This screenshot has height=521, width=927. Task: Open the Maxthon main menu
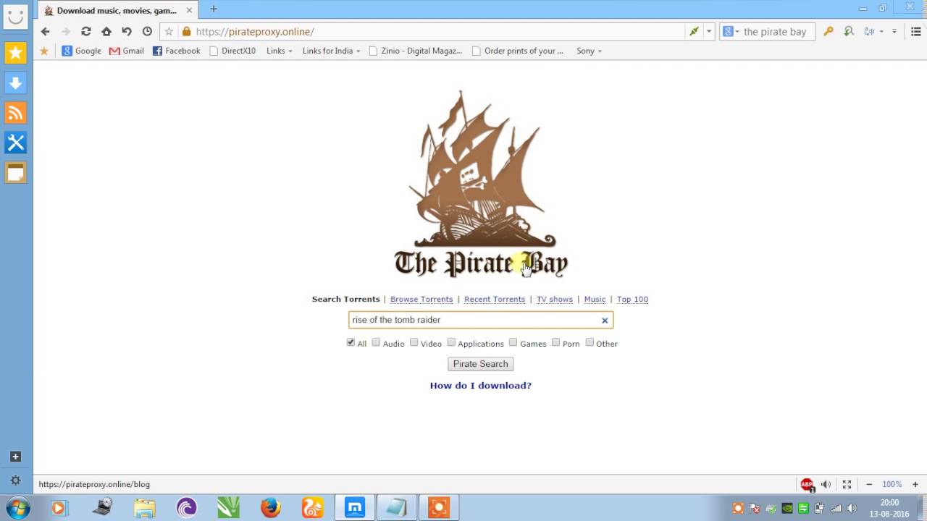[916, 32]
